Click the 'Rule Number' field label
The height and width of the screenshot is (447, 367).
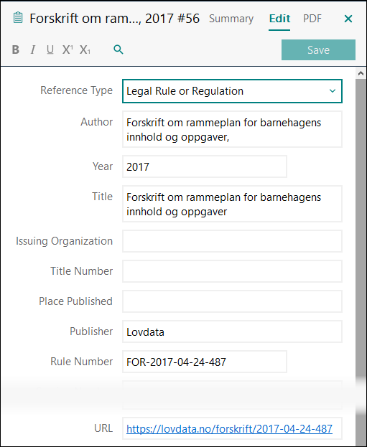pyautogui.click(x=82, y=362)
